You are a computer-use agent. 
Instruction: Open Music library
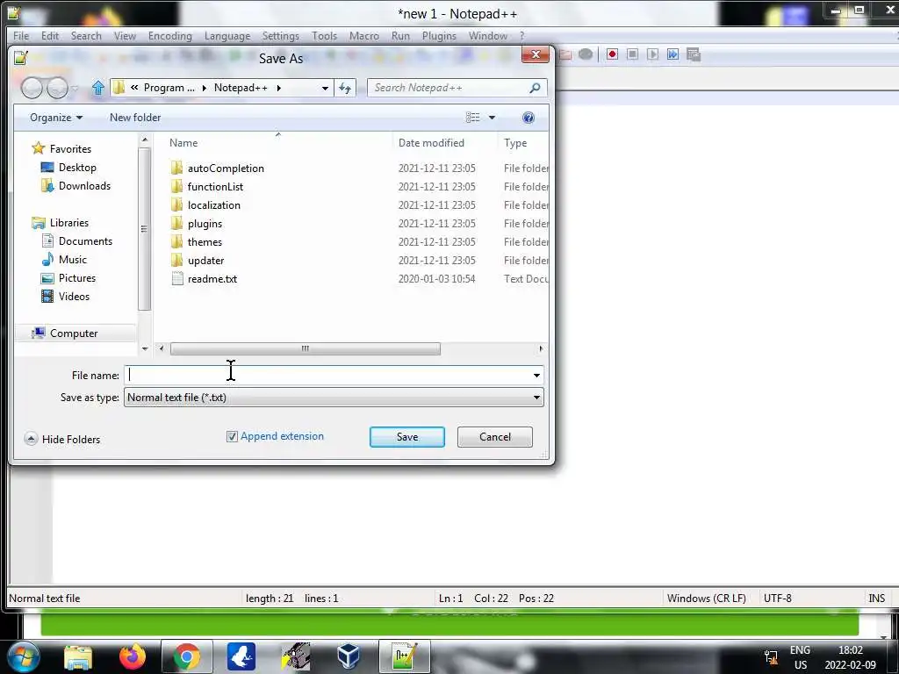tap(72, 259)
